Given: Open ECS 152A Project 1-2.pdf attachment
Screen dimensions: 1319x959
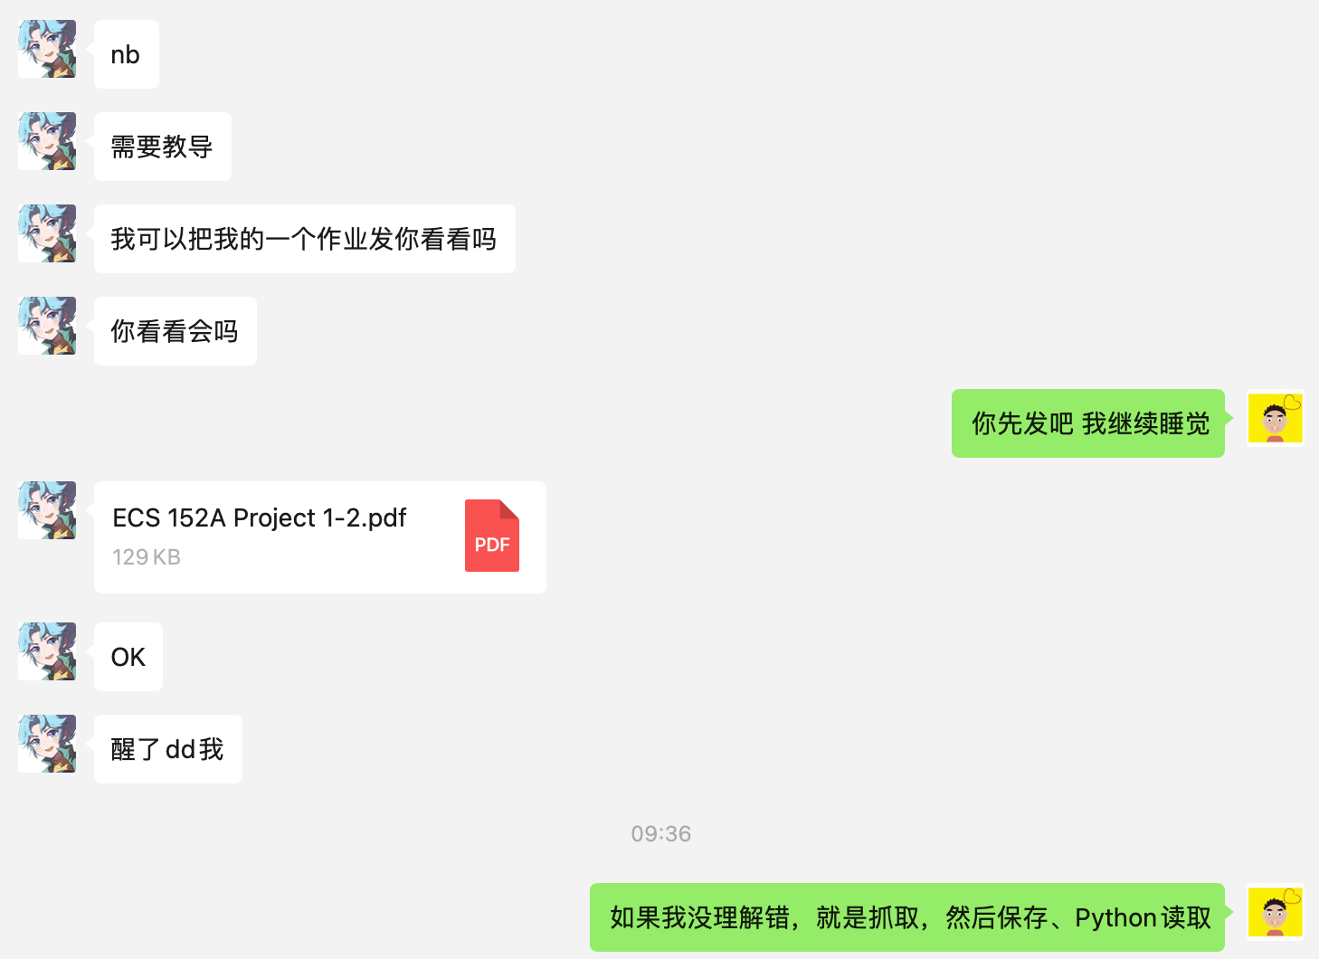Looking at the screenshot, I should 320,537.
